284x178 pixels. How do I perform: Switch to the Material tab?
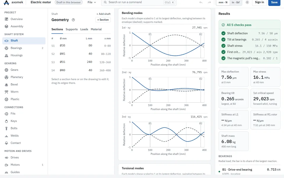coord(96,29)
